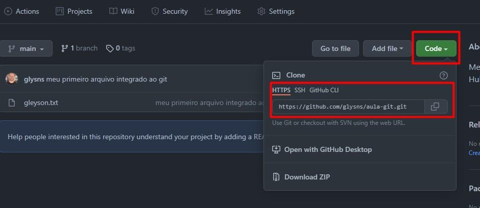Open the main branch dropdown
The width and height of the screenshot is (480, 208).
click(x=26, y=48)
